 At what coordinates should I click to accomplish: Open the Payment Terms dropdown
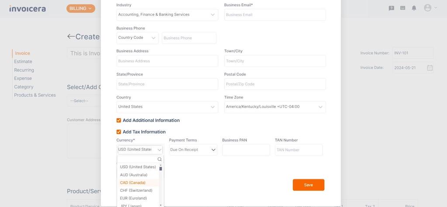point(193,150)
